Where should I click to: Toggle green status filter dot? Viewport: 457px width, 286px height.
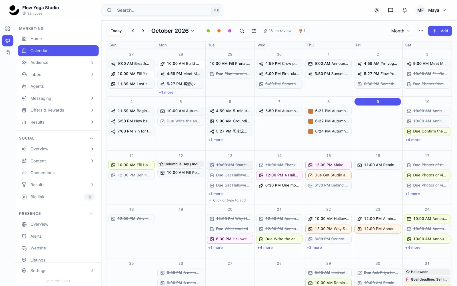pyautogui.click(x=208, y=31)
